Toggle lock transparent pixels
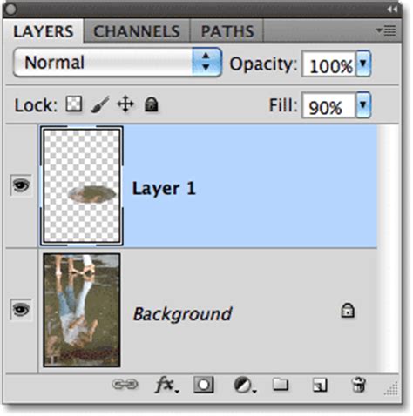Screen dimensions: 413x416 coord(74,104)
